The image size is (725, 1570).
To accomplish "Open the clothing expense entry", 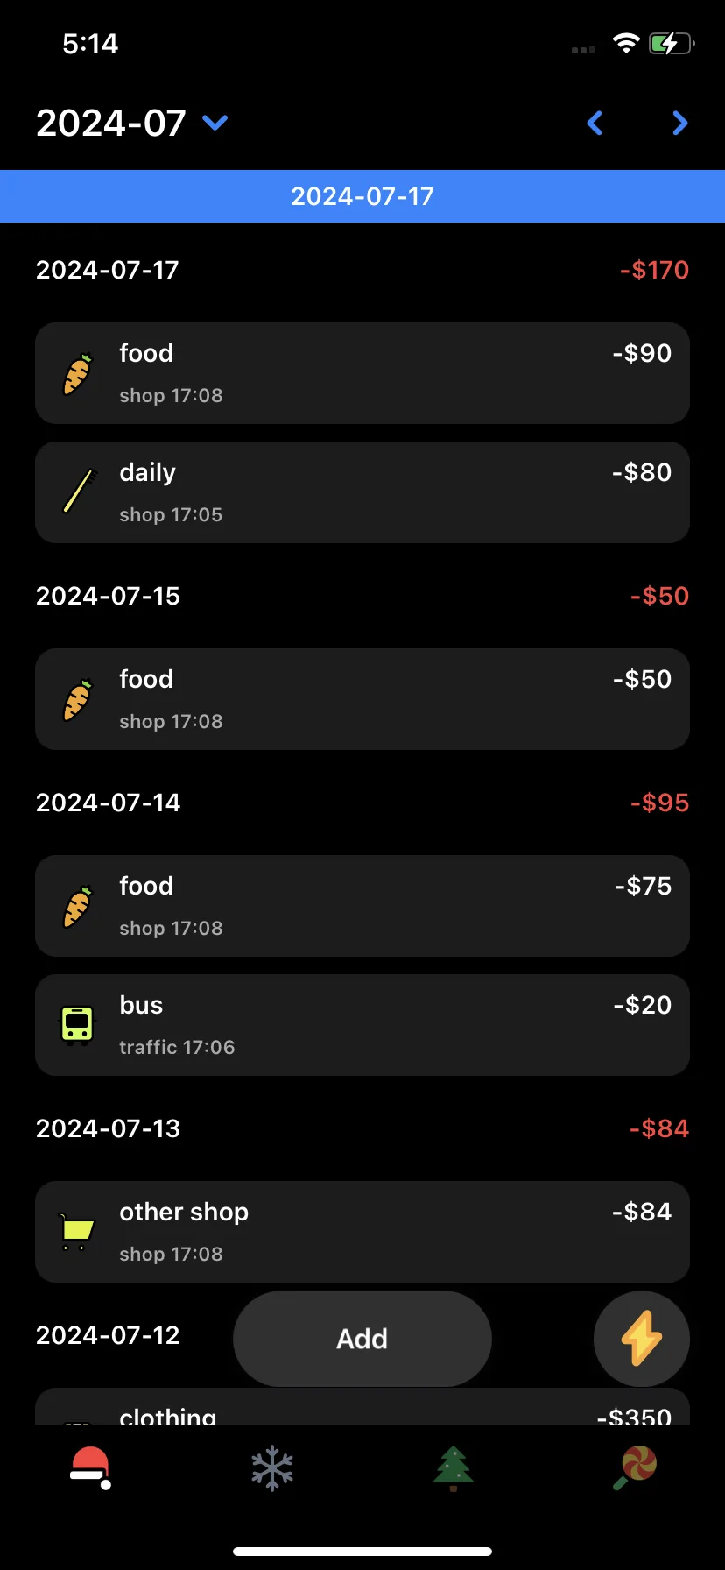I will pos(362,1407).
